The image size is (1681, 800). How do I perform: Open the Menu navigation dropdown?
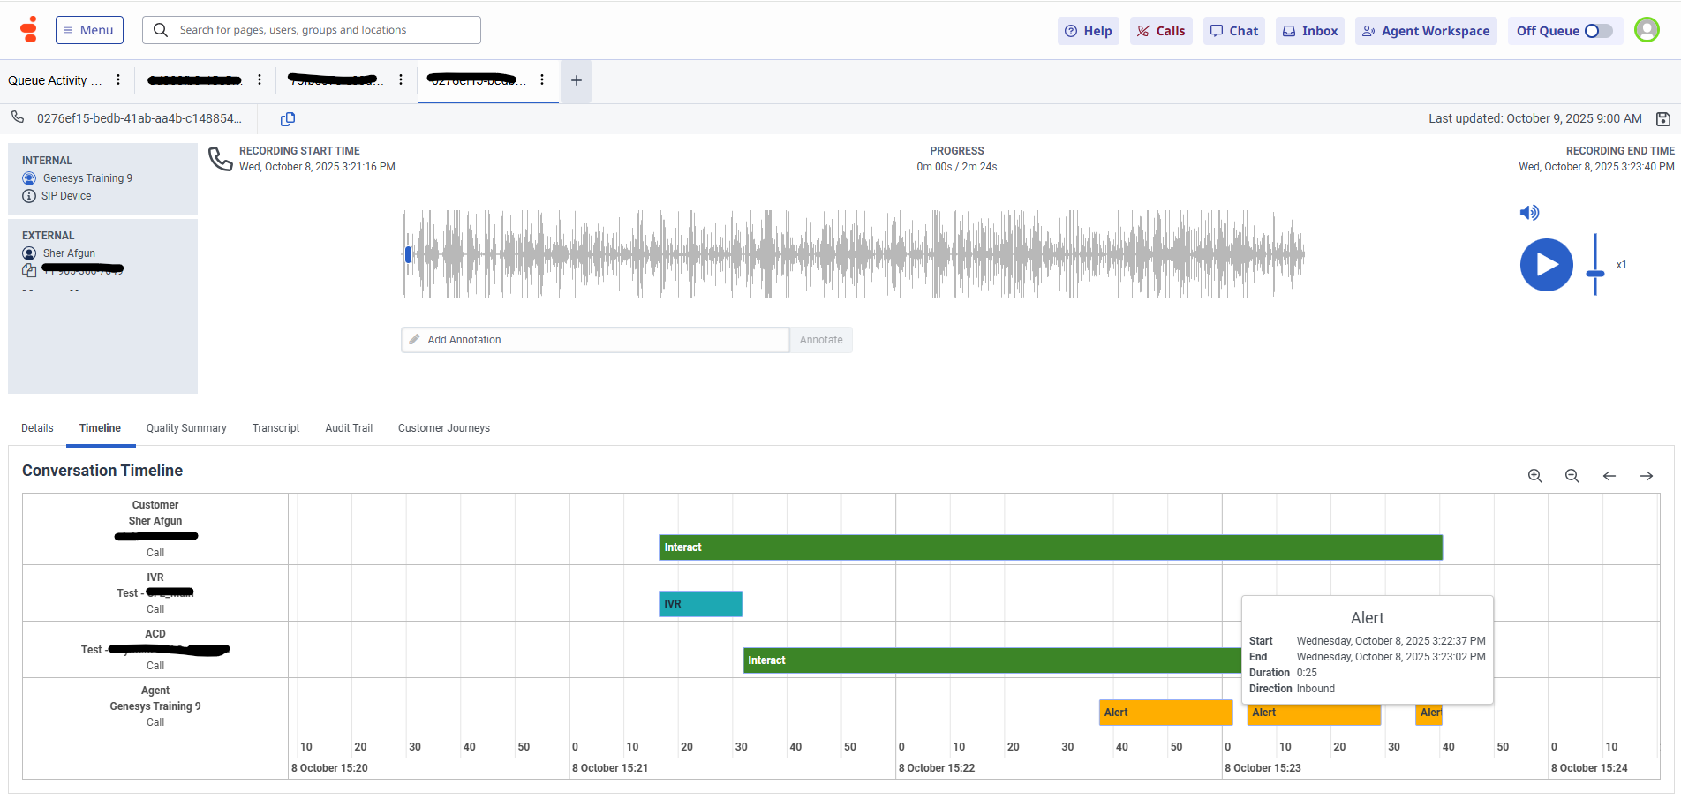click(x=89, y=30)
